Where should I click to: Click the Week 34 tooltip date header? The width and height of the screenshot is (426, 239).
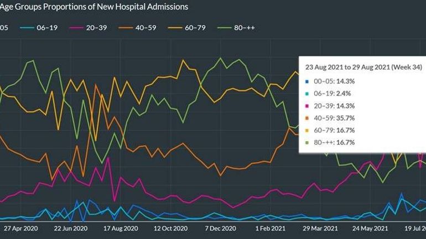point(363,67)
